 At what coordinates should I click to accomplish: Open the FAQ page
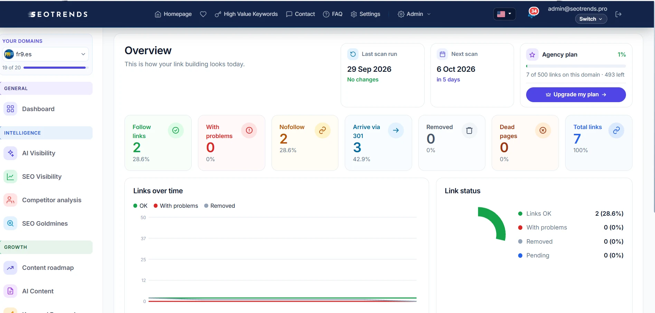tap(333, 14)
